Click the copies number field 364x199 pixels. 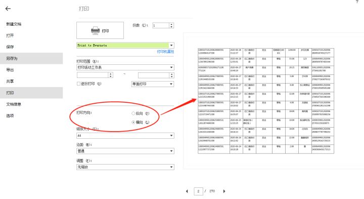(161, 25)
